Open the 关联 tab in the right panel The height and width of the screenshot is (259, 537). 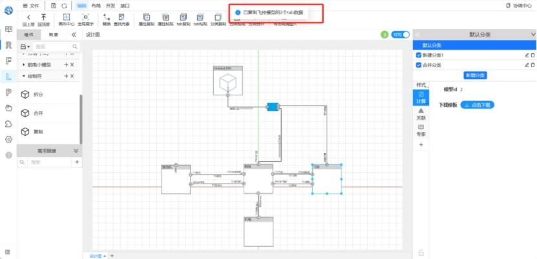[421, 114]
